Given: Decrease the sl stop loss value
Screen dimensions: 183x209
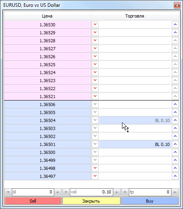Looking at the screenshot, I should coord(8,192).
